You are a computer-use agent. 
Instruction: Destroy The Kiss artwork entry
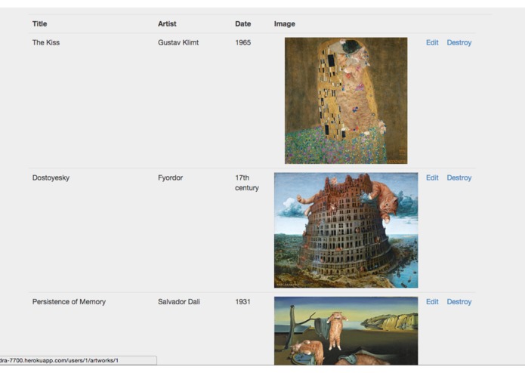click(x=459, y=42)
